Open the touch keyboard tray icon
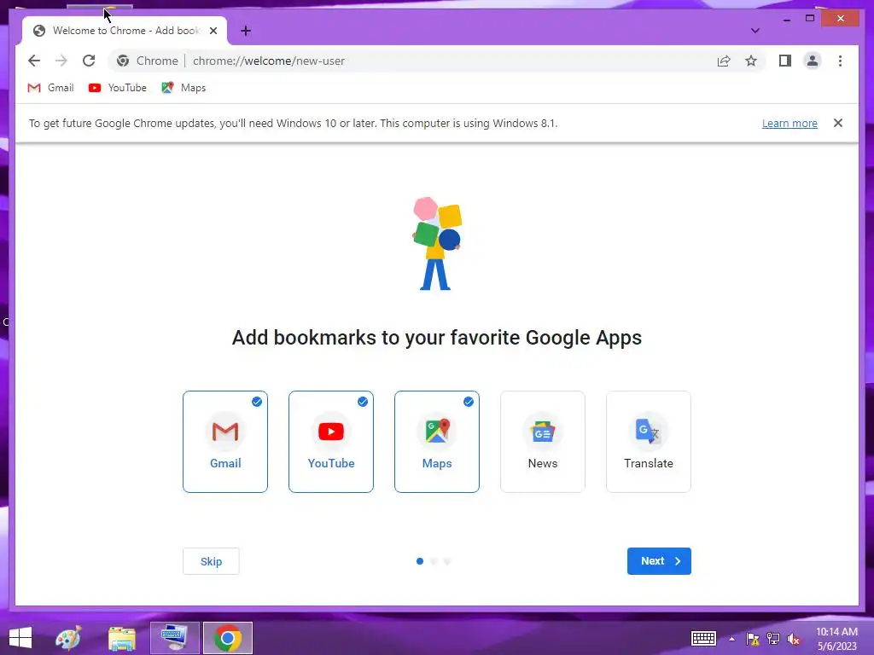This screenshot has height=655, width=874. pyautogui.click(x=703, y=638)
